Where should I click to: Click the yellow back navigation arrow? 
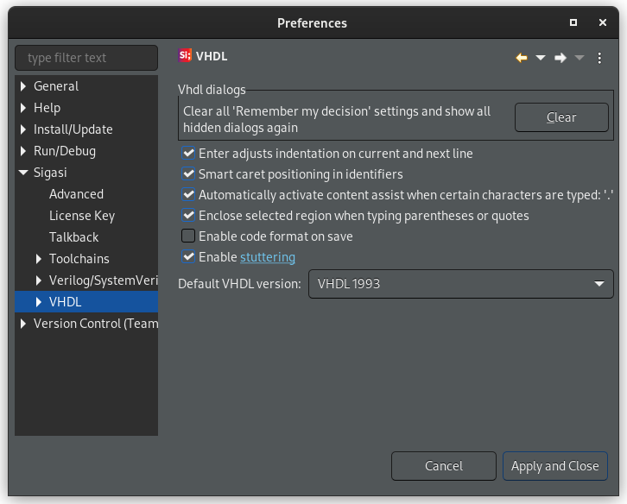[x=521, y=58]
